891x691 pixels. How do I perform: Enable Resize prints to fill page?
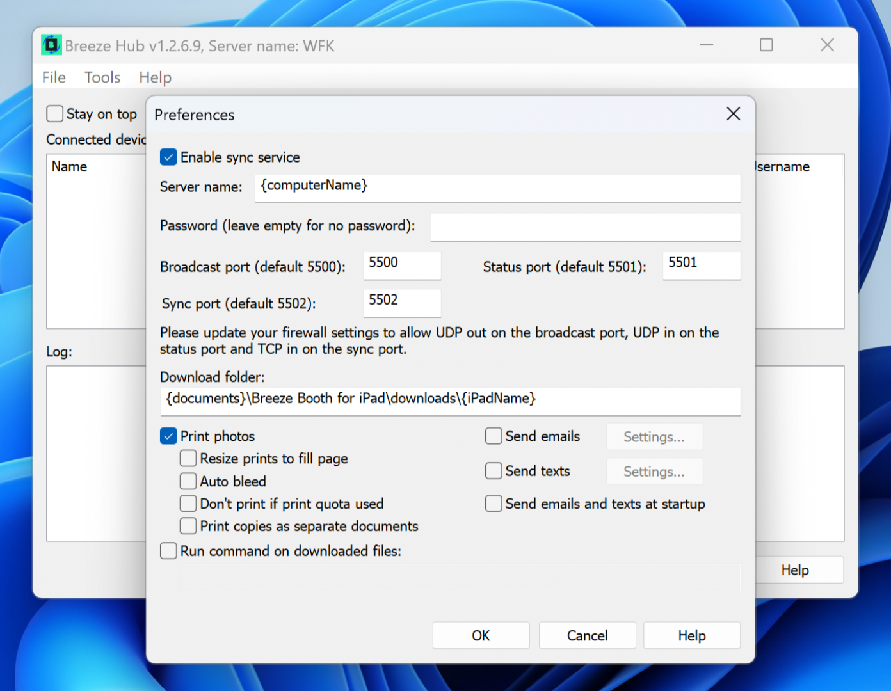pos(188,459)
